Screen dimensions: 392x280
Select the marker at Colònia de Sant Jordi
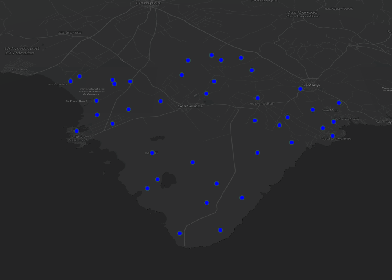coord(77,131)
